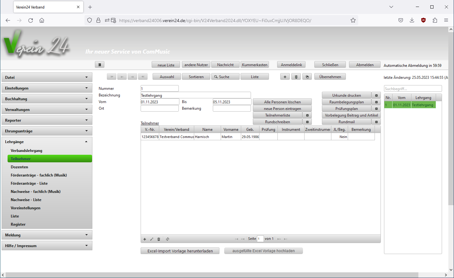454x278 pixels.
Task: Click the Abmelden button
Action: tap(365, 65)
